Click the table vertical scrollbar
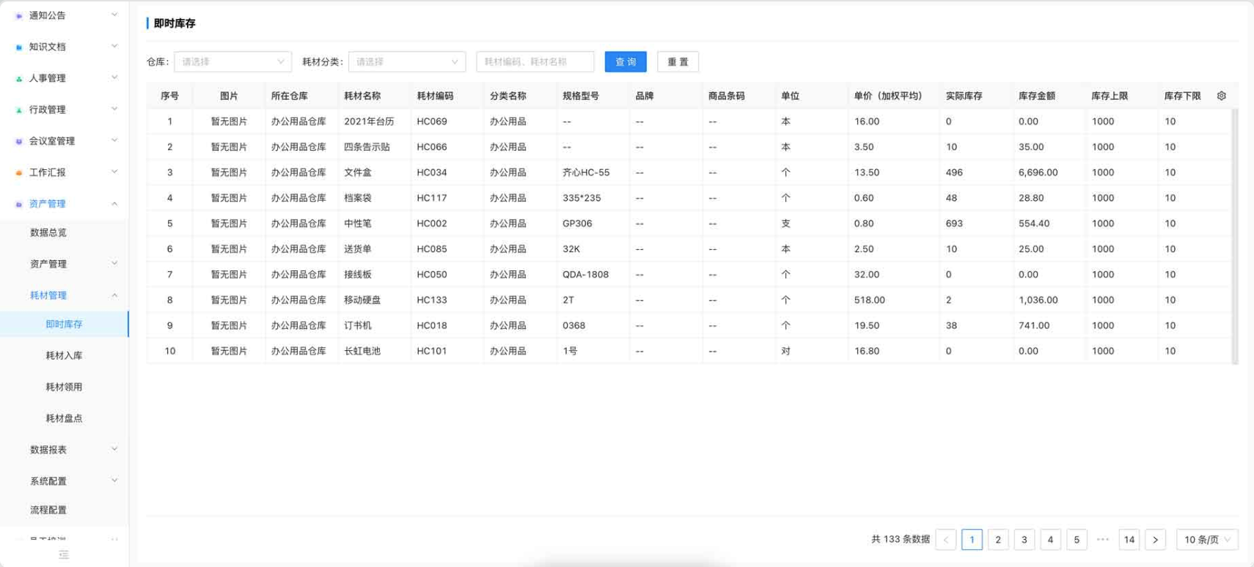1254x567 pixels. [x=1235, y=236]
